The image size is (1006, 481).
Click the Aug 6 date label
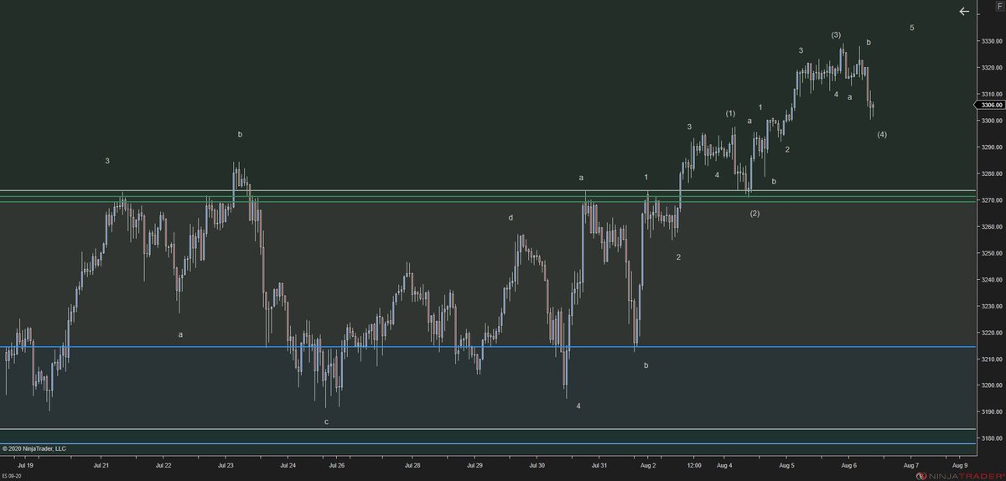pyautogui.click(x=848, y=463)
